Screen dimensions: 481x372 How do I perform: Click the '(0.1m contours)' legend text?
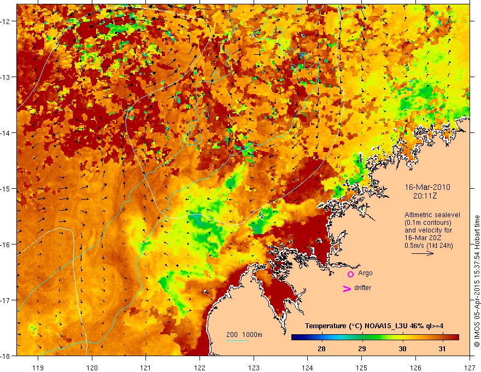(x=428, y=223)
